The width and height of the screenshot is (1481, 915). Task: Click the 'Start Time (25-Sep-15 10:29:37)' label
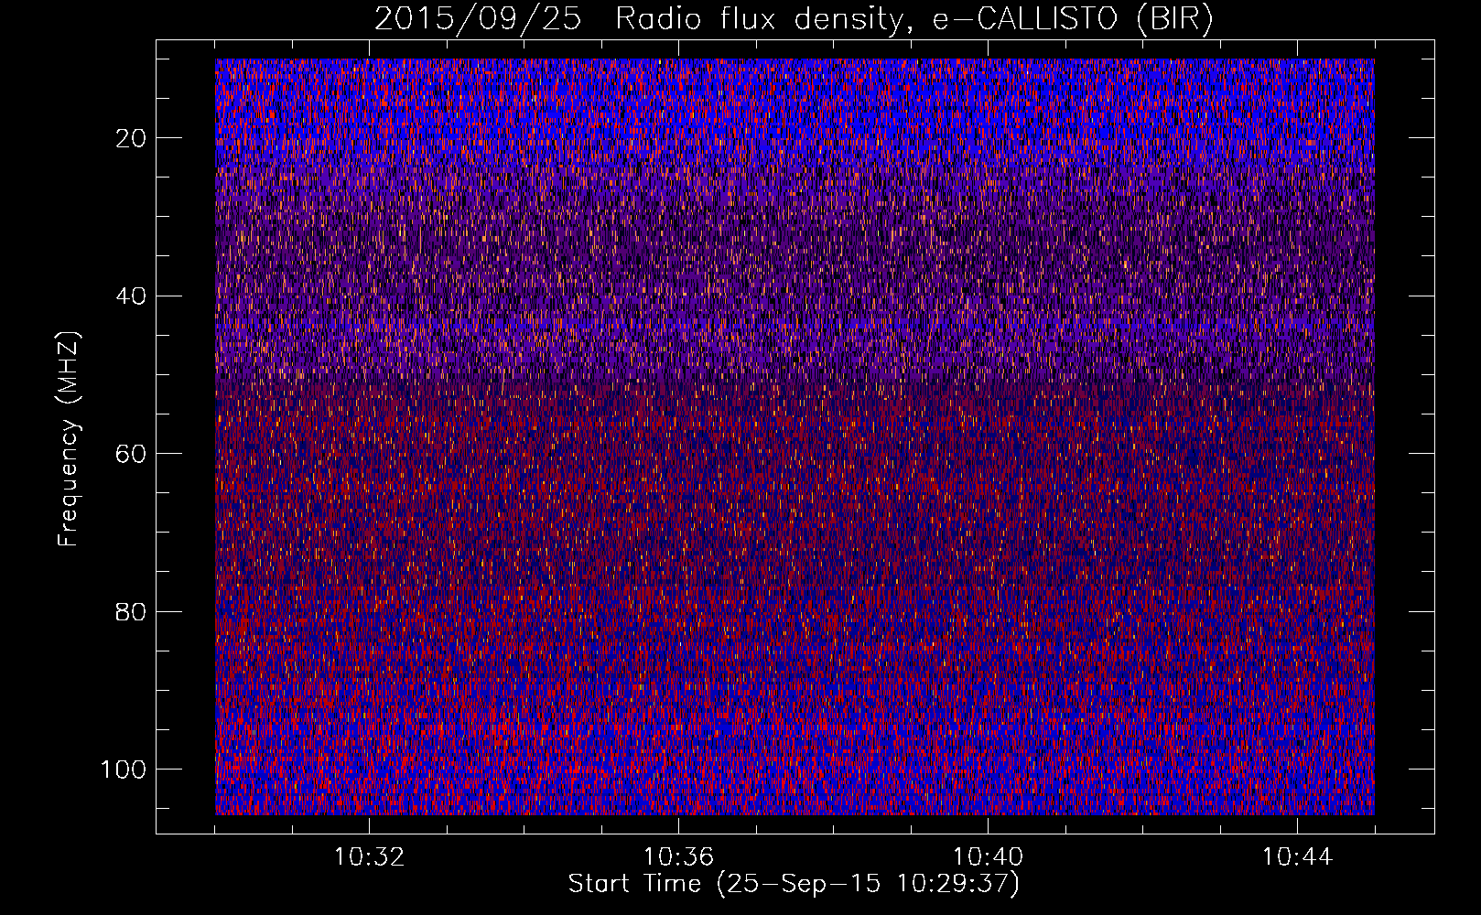(794, 884)
